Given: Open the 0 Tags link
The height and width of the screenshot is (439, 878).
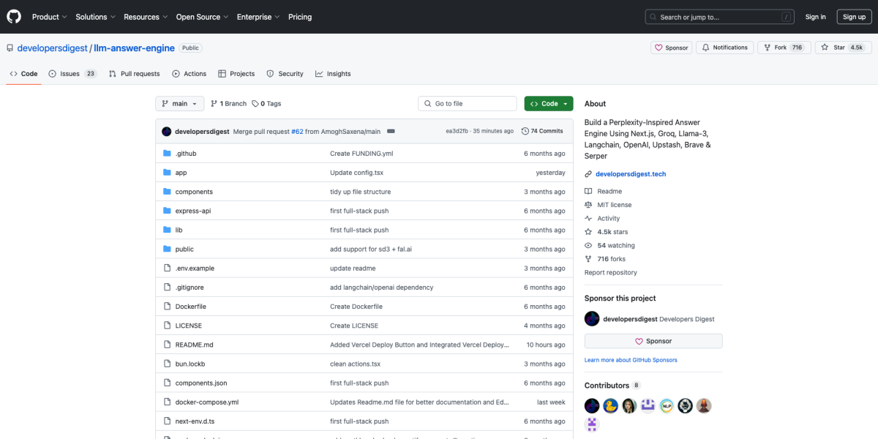Looking at the screenshot, I should click(266, 104).
